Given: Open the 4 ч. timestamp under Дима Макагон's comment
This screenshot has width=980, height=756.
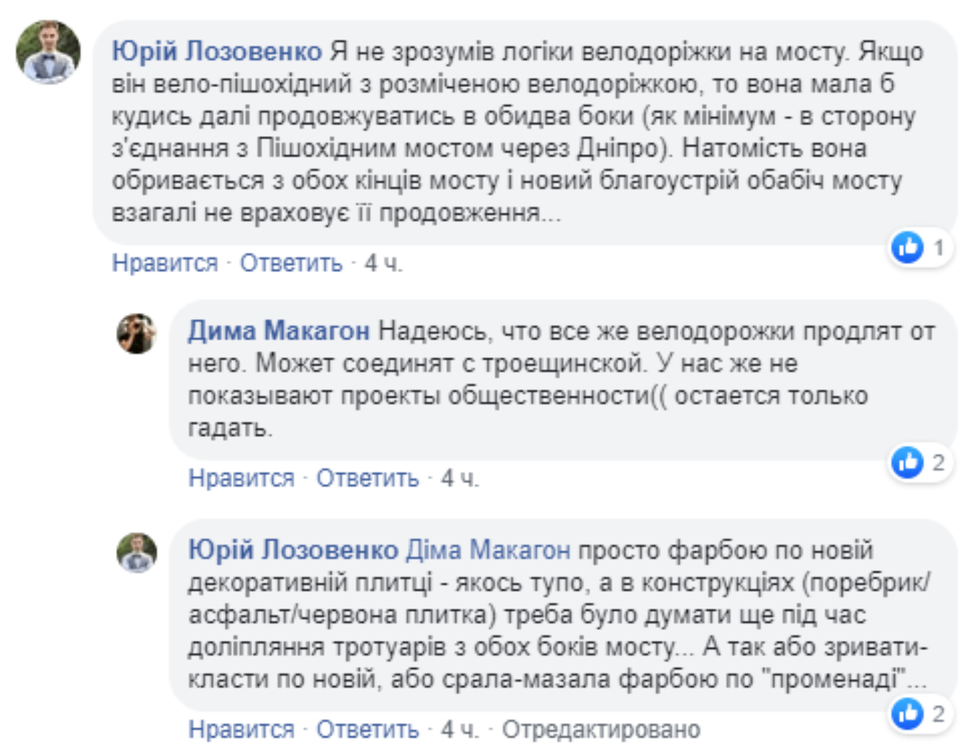Looking at the screenshot, I should 460,478.
